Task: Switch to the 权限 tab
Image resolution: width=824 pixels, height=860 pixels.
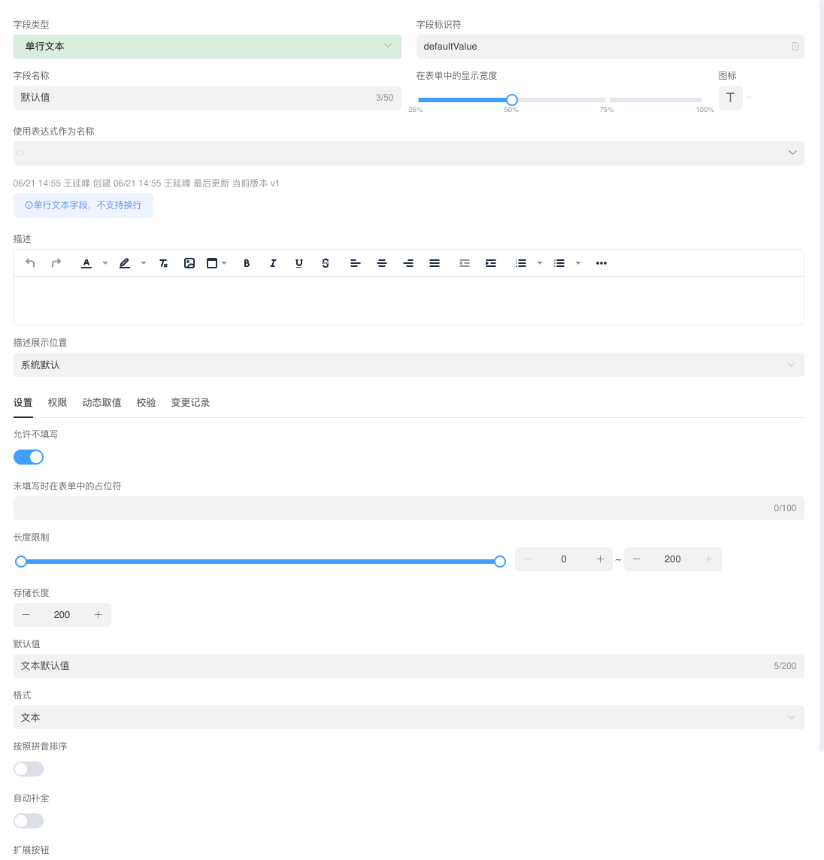Action: click(58, 403)
